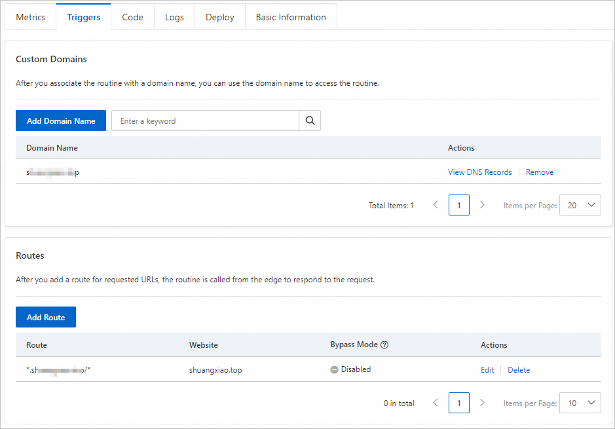This screenshot has width=615, height=429.
Task: Click the previous page arrow under domains
Action: pos(436,205)
